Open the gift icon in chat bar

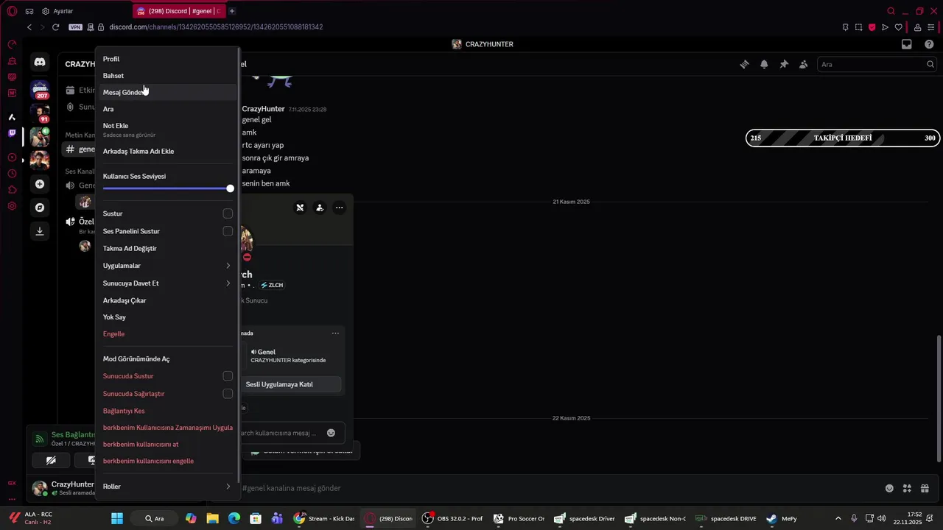[925, 488]
